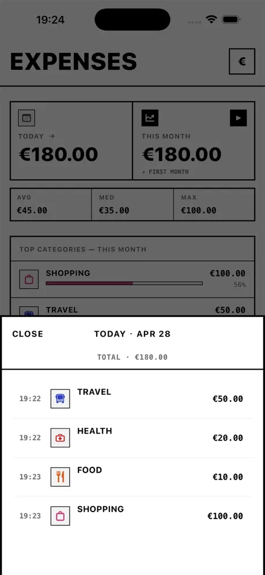Viewport: 265px width, 575px height.
Task: Tap the play arrow in This Month card
Action: (238, 118)
